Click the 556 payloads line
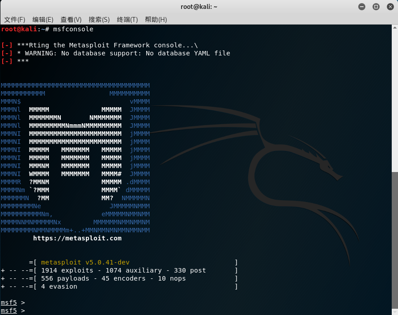Screen dimensions: 398x315 tap(119, 278)
